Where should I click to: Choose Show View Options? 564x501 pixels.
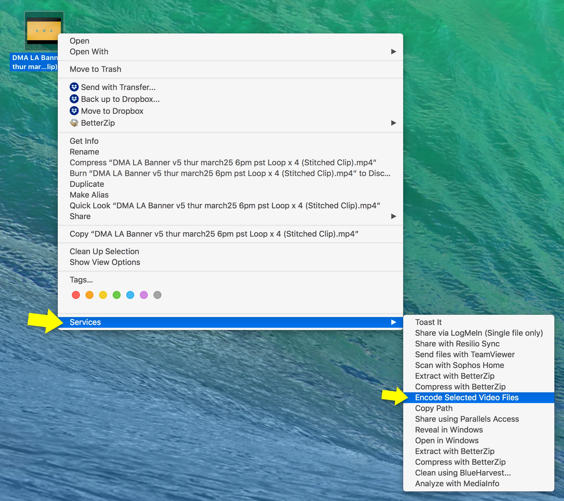(x=105, y=262)
